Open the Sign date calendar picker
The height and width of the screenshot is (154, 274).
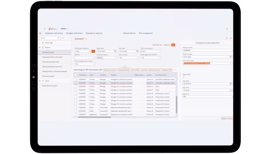tap(231, 84)
